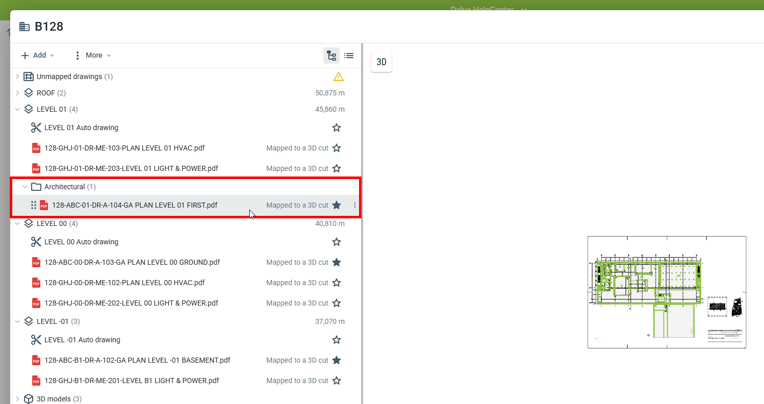
Task: Switch to tree hierarchy view icon
Action: [x=331, y=56]
